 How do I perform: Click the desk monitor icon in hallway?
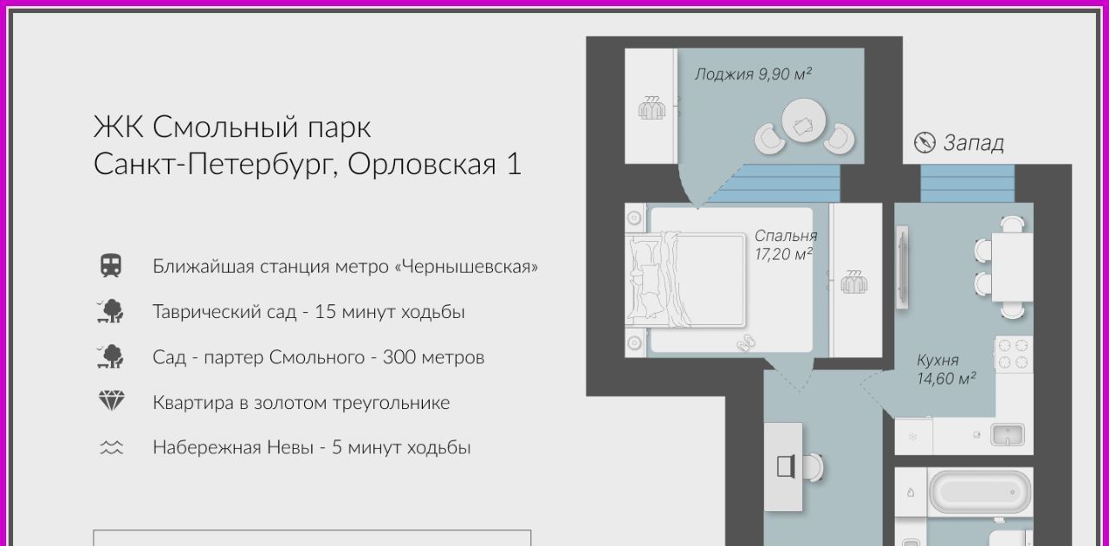coord(785,467)
